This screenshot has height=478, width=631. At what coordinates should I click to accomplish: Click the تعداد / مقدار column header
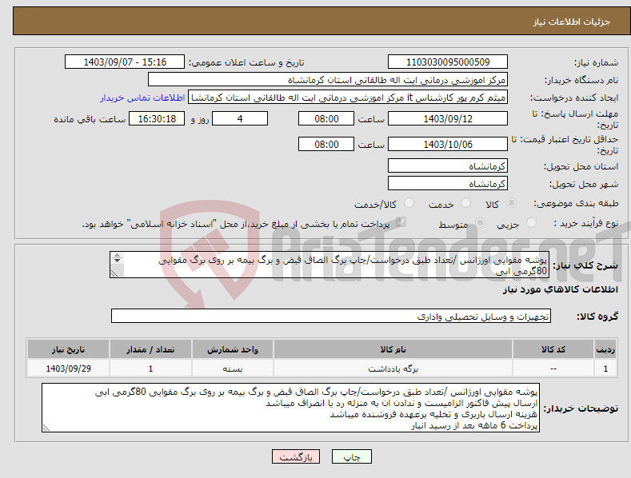coord(150,349)
